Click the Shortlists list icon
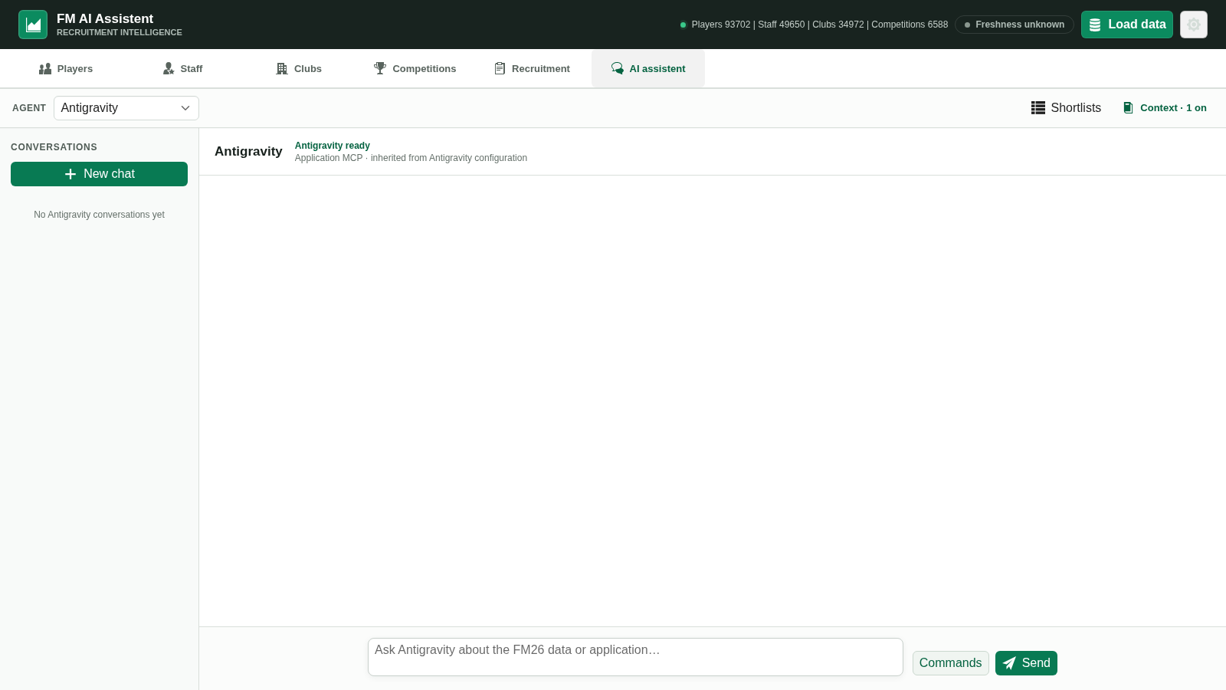The width and height of the screenshot is (1226, 690). pos(1038,108)
